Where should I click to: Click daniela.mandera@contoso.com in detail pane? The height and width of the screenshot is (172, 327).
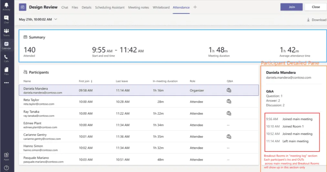289,78
